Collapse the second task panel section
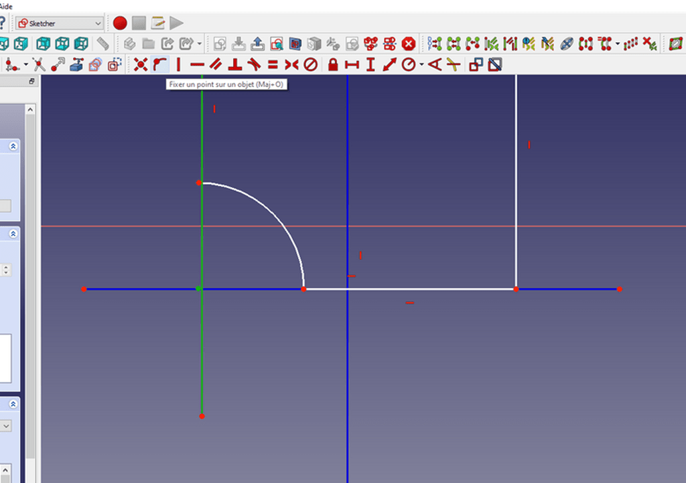 click(x=13, y=233)
